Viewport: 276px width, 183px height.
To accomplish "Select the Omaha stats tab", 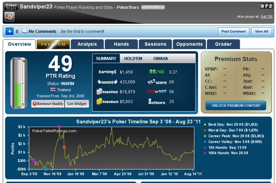I will [x=160, y=59].
